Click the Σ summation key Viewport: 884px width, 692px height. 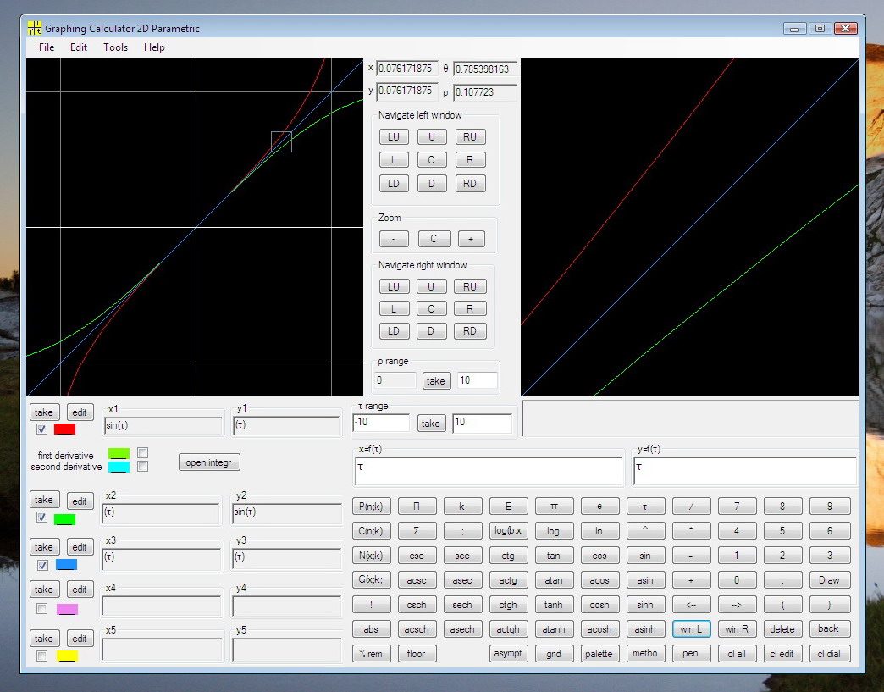[x=417, y=531]
